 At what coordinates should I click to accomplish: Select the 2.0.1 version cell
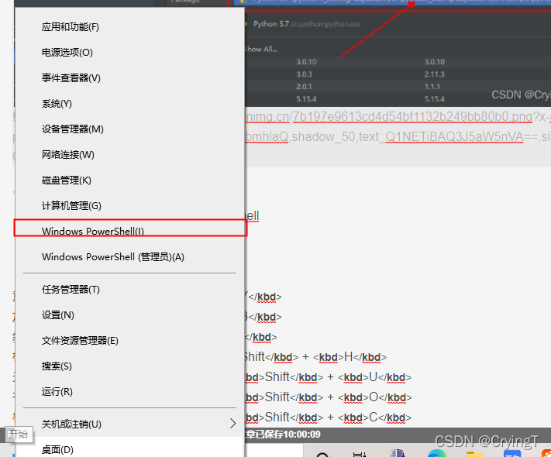304,87
